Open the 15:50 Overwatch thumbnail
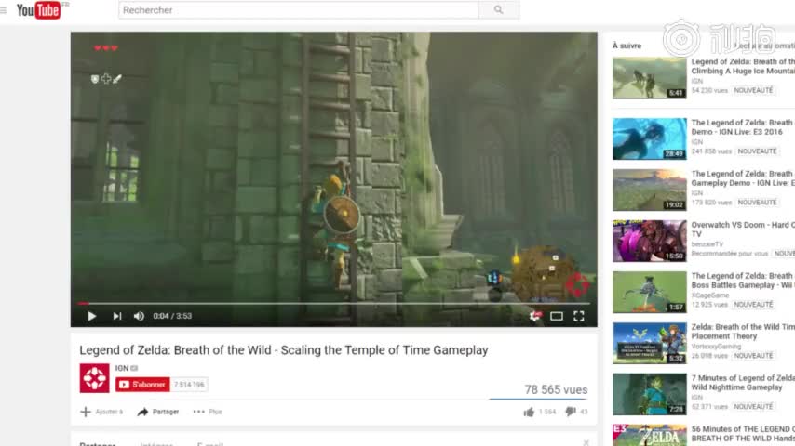The image size is (795, 446). 650,241
